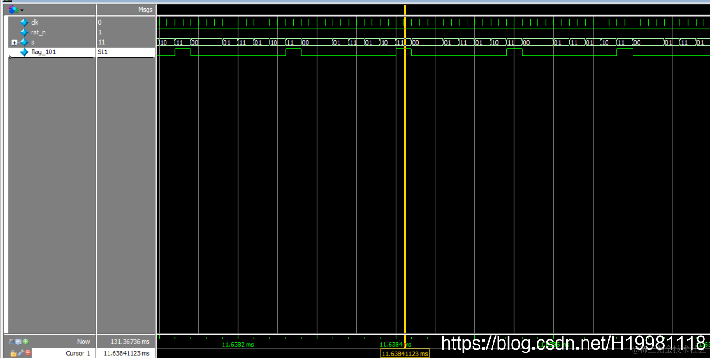Toggle leaf names icon beside Now
This screenshot has height=358, width=710.
click(12, 341)
